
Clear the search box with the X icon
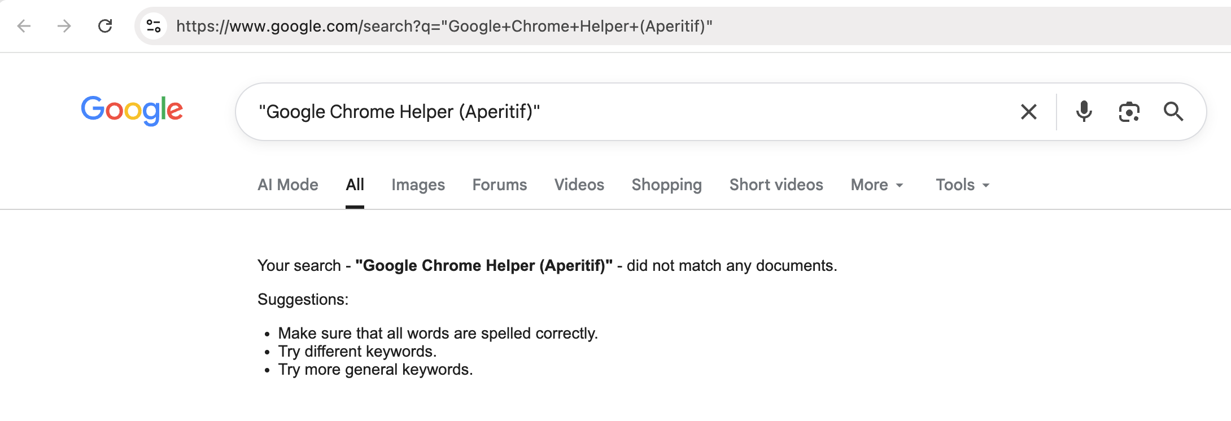tap(1029, 112)
